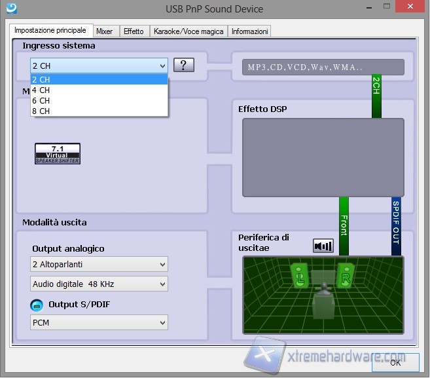Open the PCM format dropdown
This screenshot has height=378, width=430.
click(99, 323)
